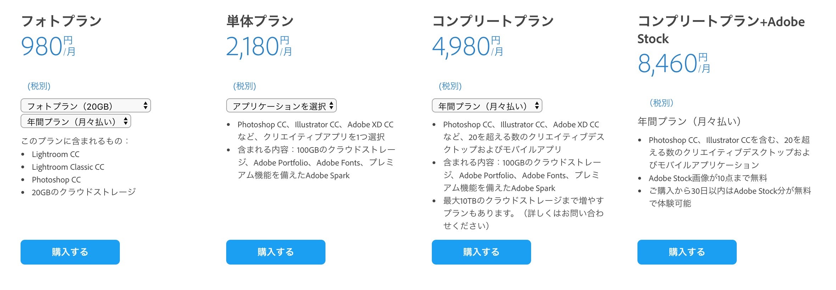Click the Lightroom Classic CC list item
Viewport: 836px width, 290px height.
click(x=68, y=167)
